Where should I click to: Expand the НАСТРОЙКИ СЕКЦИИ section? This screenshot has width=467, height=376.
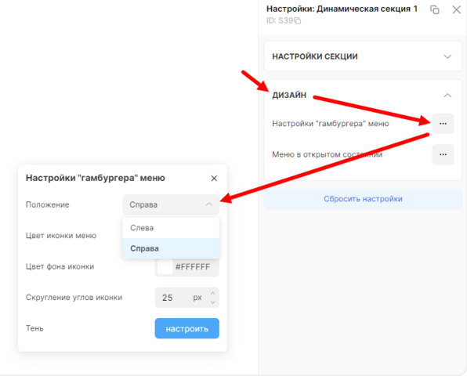coord(363,56)
